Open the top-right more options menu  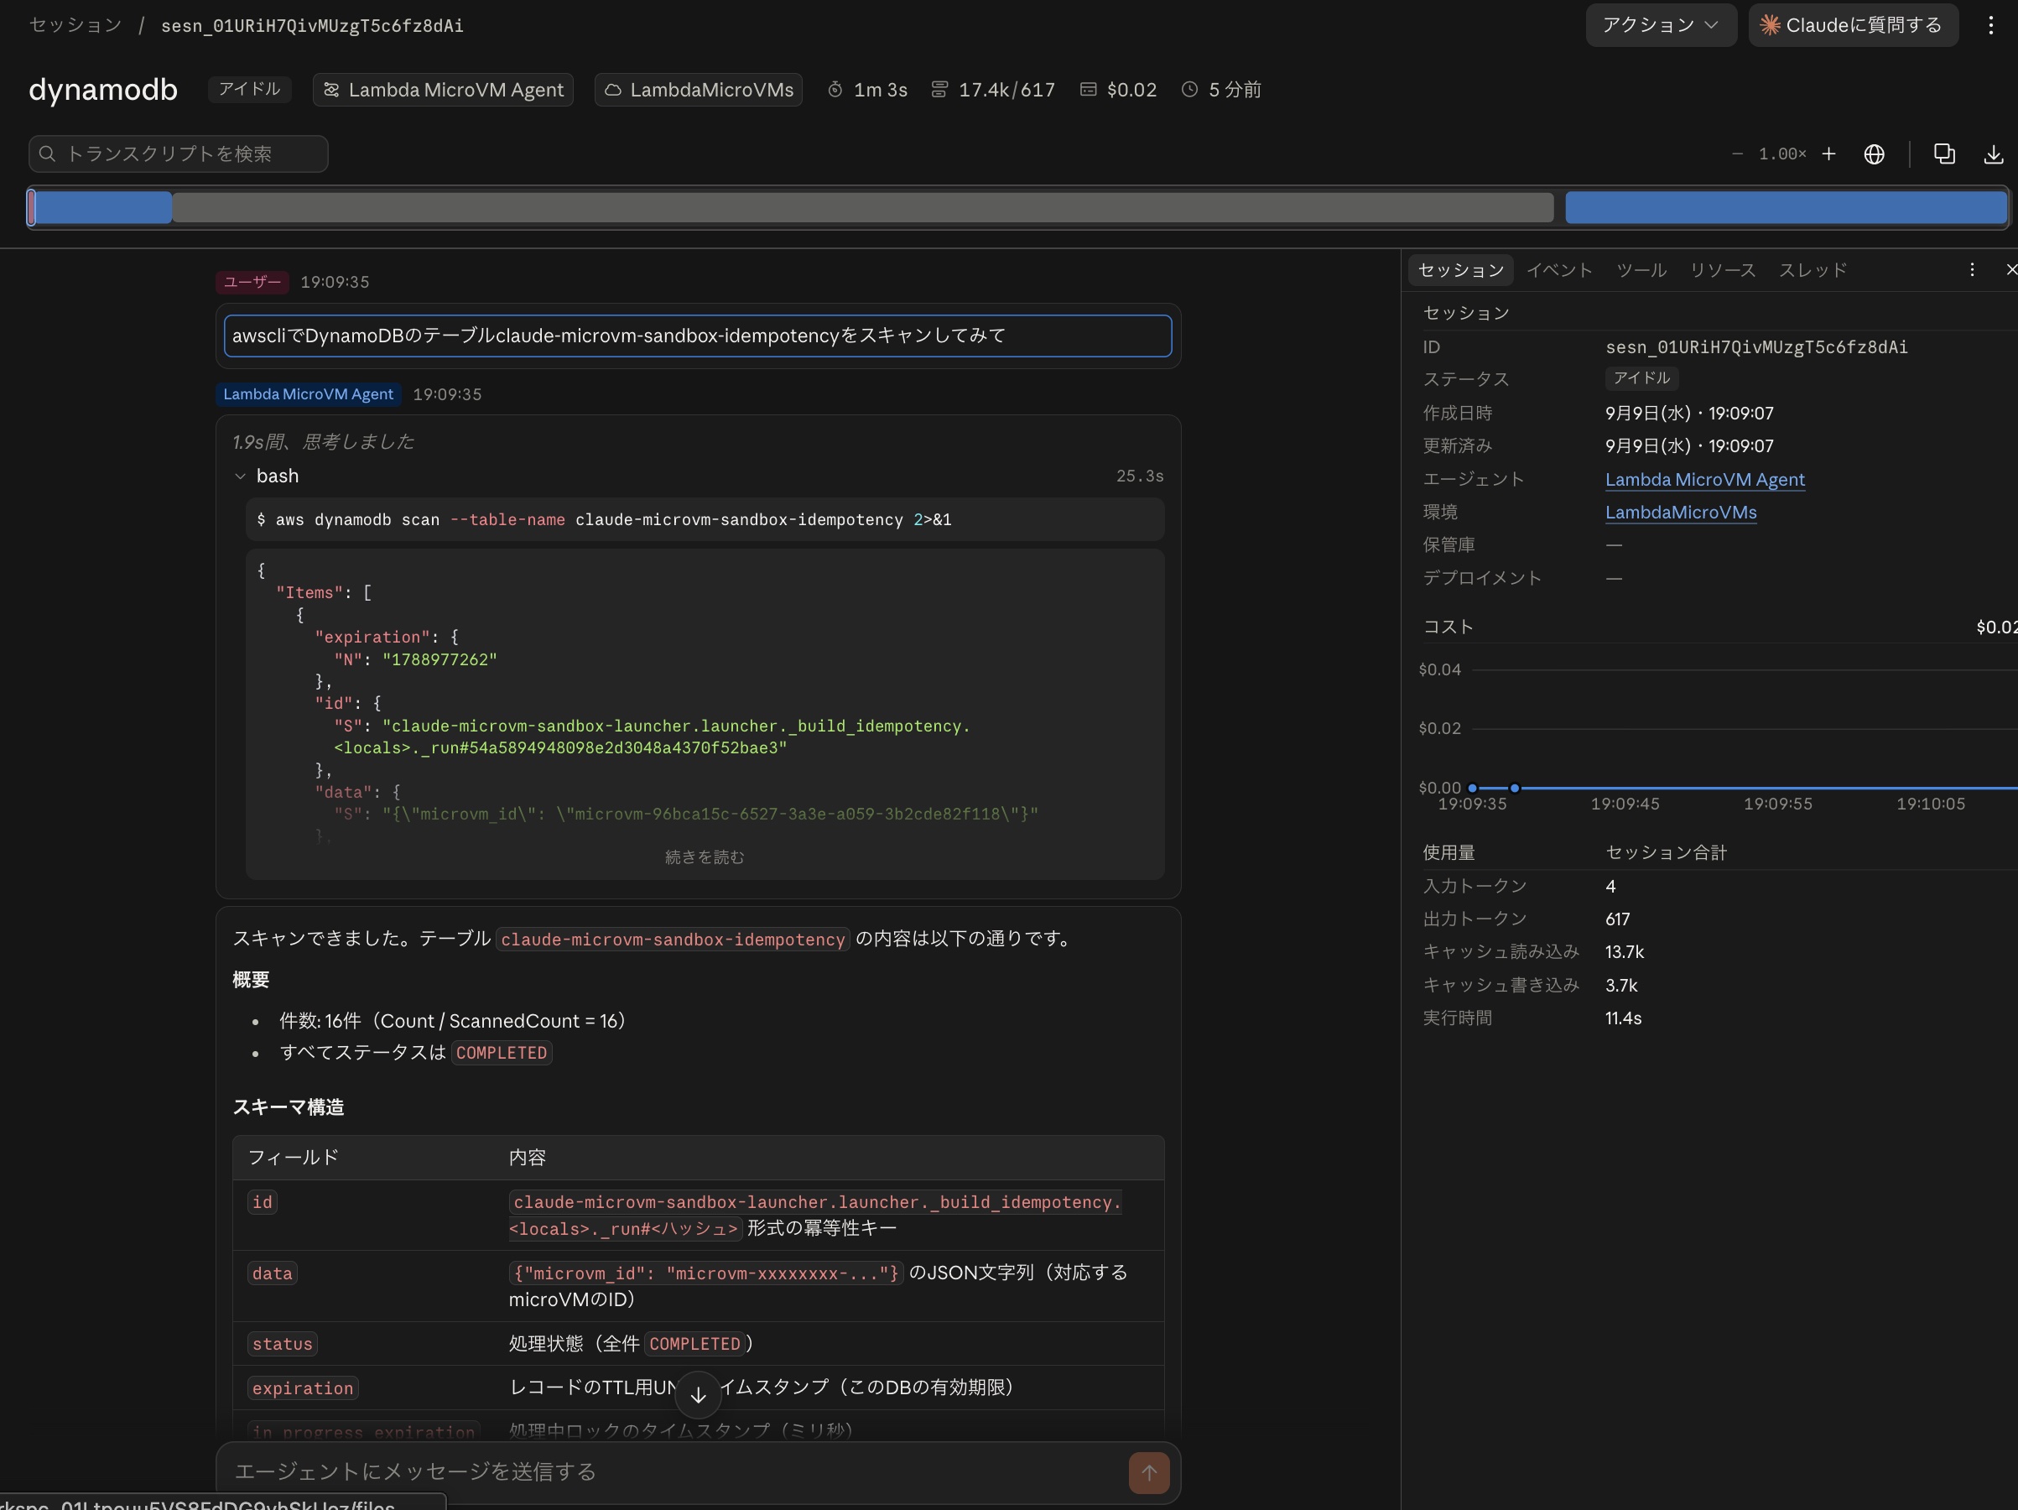[x=1990, y=24]
